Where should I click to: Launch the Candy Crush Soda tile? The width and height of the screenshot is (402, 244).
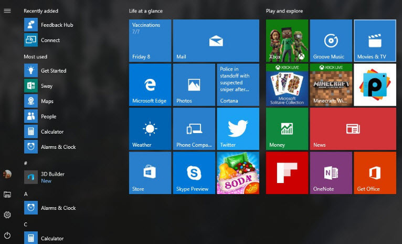click(238, 173)
